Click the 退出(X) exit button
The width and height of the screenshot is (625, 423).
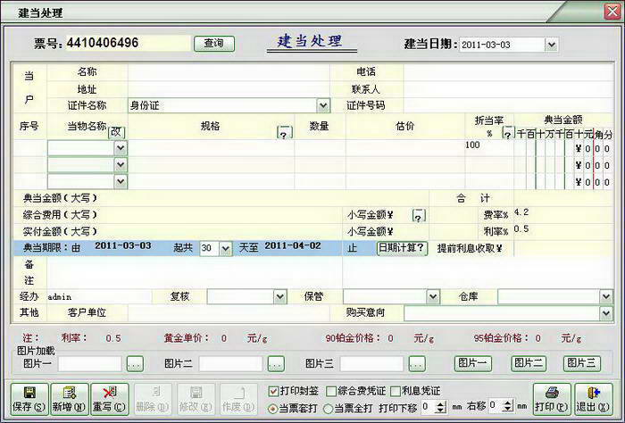point(594,399)
